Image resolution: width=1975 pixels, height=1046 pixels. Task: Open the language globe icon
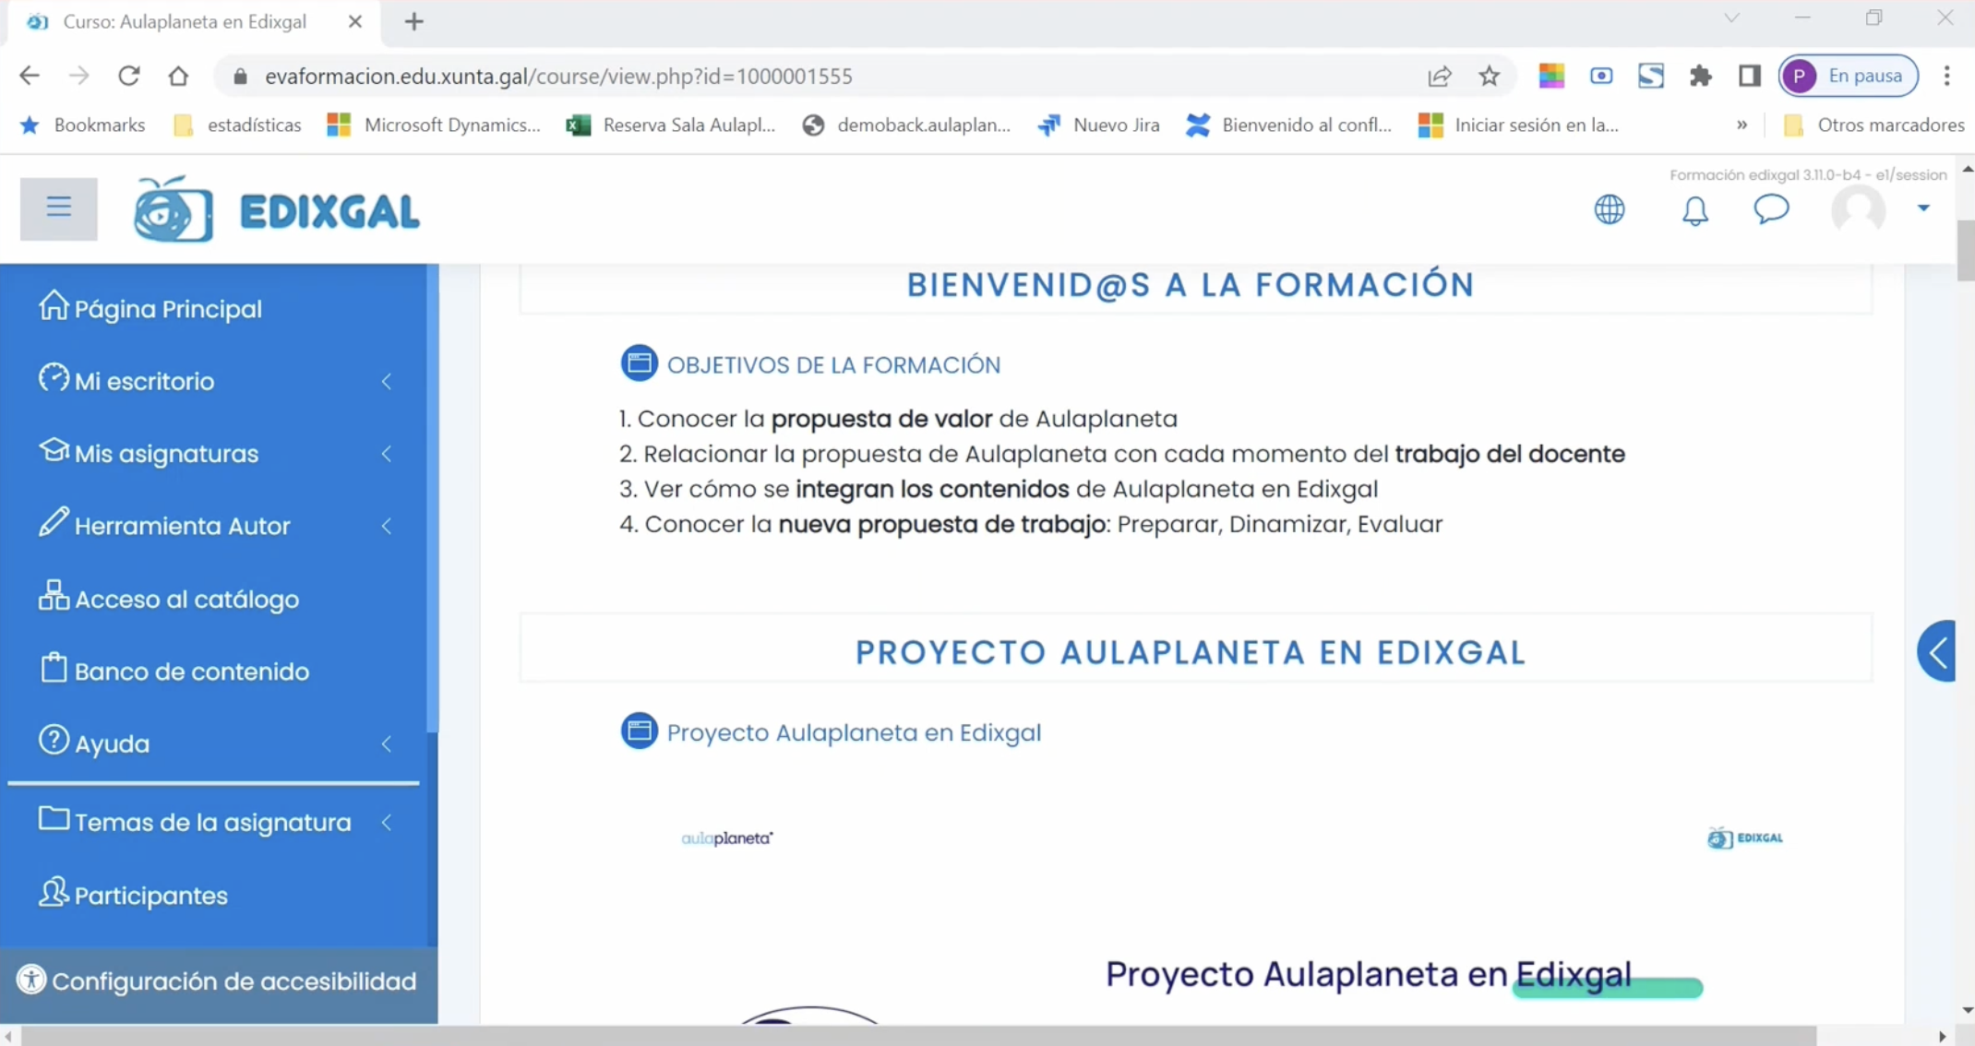[1610, 209]
